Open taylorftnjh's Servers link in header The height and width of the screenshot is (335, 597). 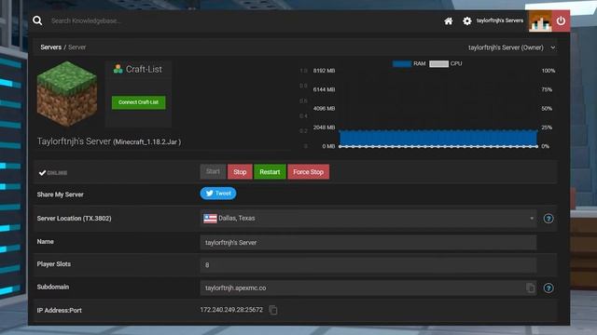(500, 20)
